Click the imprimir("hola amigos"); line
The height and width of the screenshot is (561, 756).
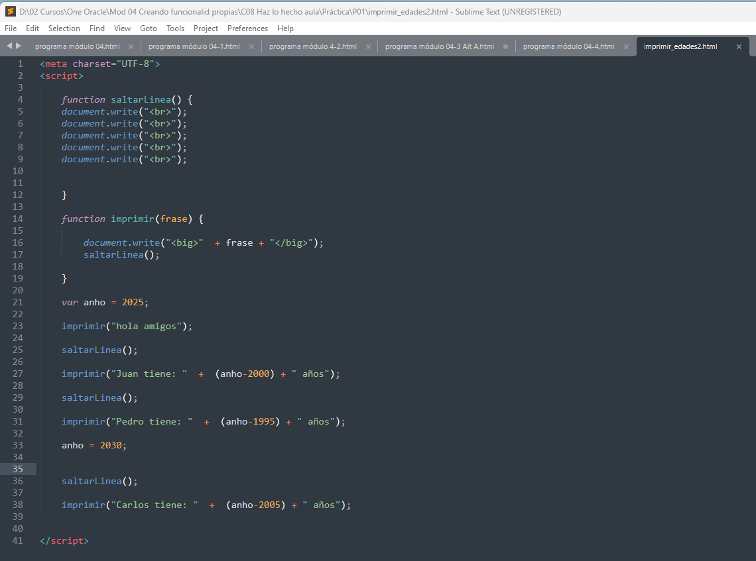point(127,327)
